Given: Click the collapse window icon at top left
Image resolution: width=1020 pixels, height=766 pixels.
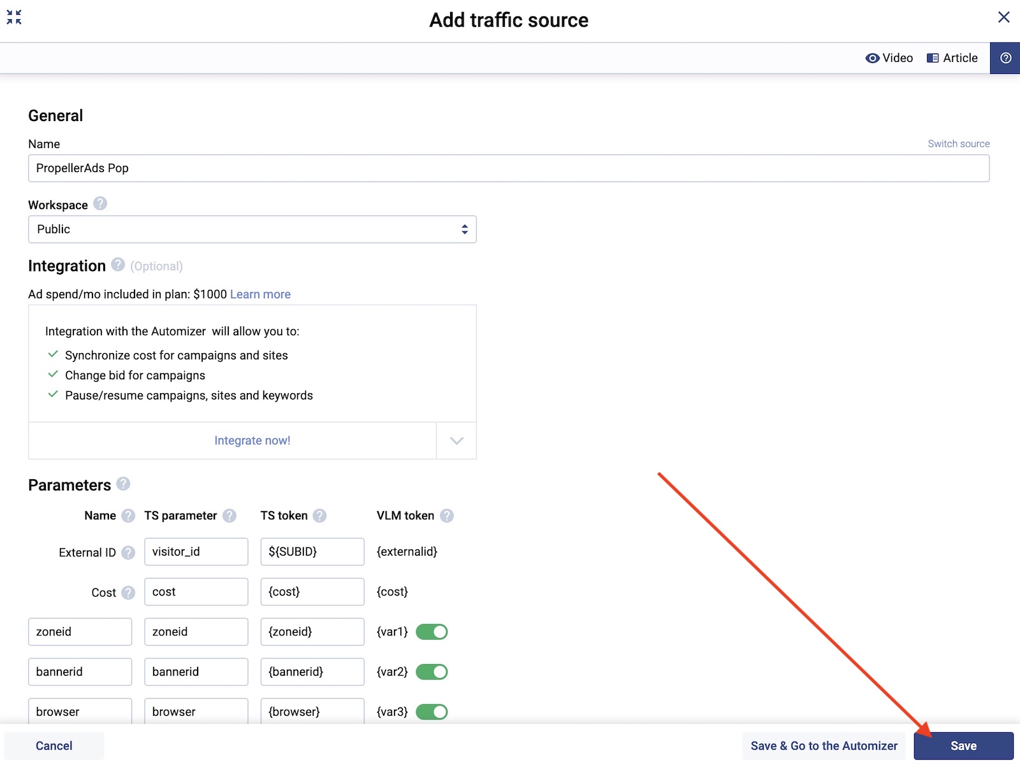Looking at the screenshot, I should (14, 17).
